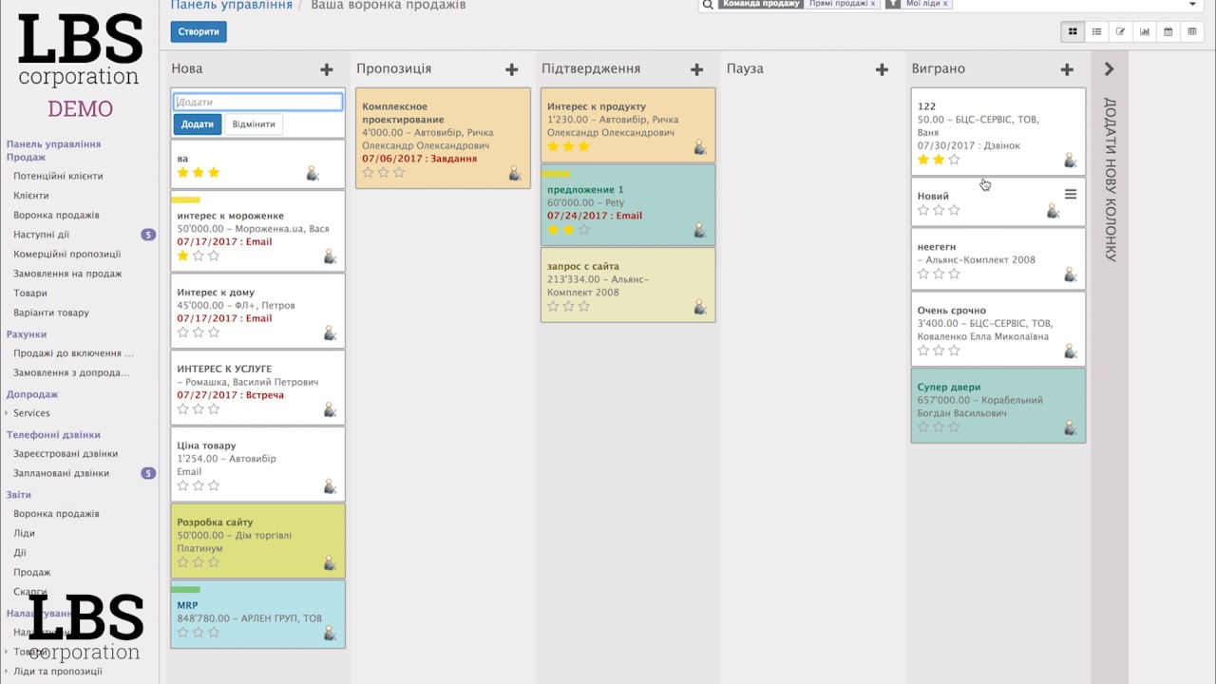Screen dimensions: 1216x684
Task: Click the Додати нову колонку label
Action: 1110,180
